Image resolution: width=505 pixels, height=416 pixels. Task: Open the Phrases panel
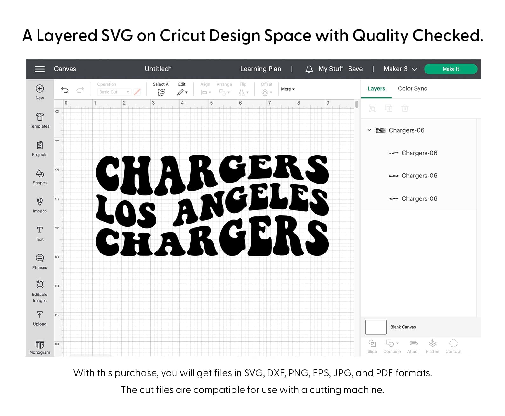40,262
